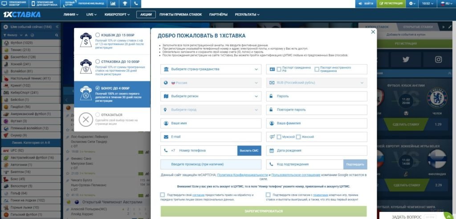Close the registration dialog with X
Image resolution: width=456 pixels, height=219 pixels.
373,32
